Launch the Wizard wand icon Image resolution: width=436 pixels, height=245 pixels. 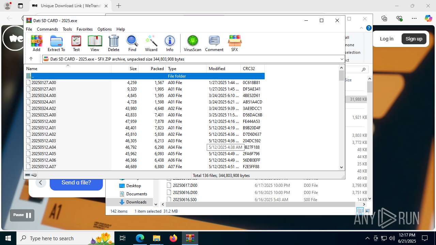point(151,43)
